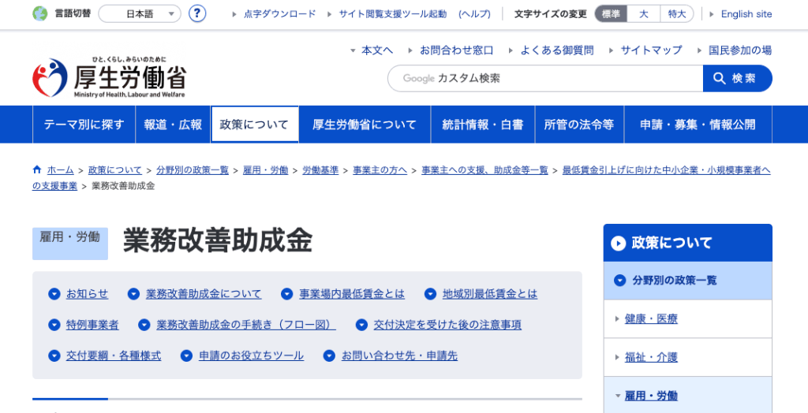The width and height of the screenshot is (808, 413).
Task: Click arrow icon beside 業務改善助成金について
Action: pos(133,294)
